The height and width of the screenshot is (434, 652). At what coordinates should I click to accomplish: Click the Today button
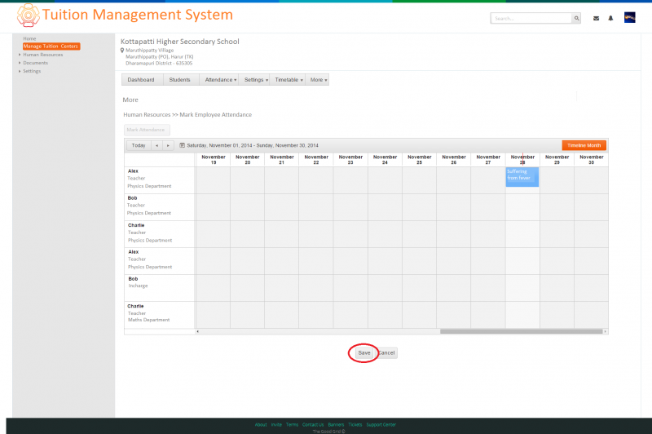click(139, 146)
